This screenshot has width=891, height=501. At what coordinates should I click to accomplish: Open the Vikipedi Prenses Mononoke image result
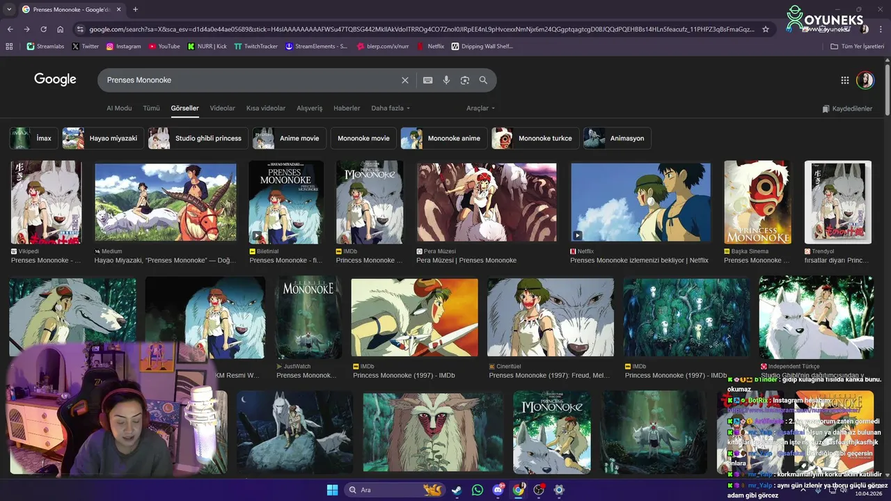tap(46, 202)
